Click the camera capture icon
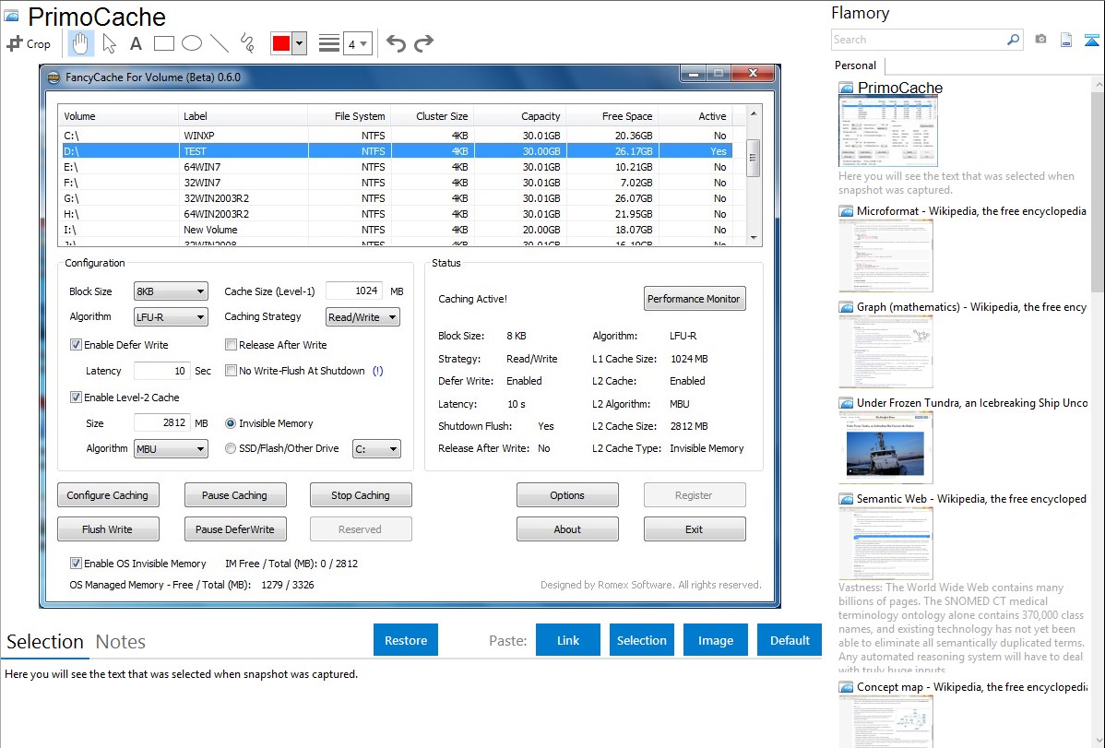Image resolution: width=1105 pixels, height=748 pixels. point(1040,40)
